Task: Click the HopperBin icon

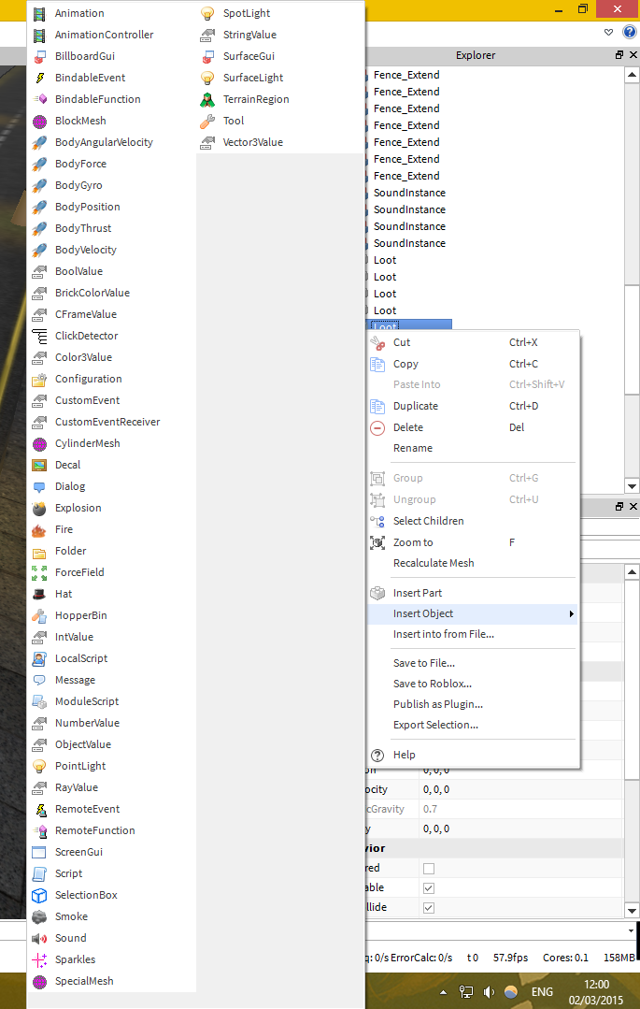Action: coord(39,615)
